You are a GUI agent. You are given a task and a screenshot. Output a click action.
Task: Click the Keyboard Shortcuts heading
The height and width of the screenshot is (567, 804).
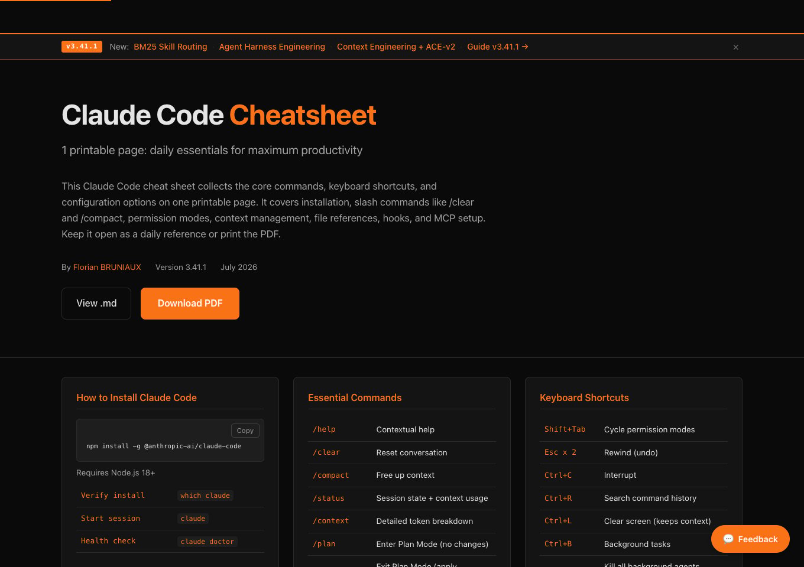[x=584, y=397]
